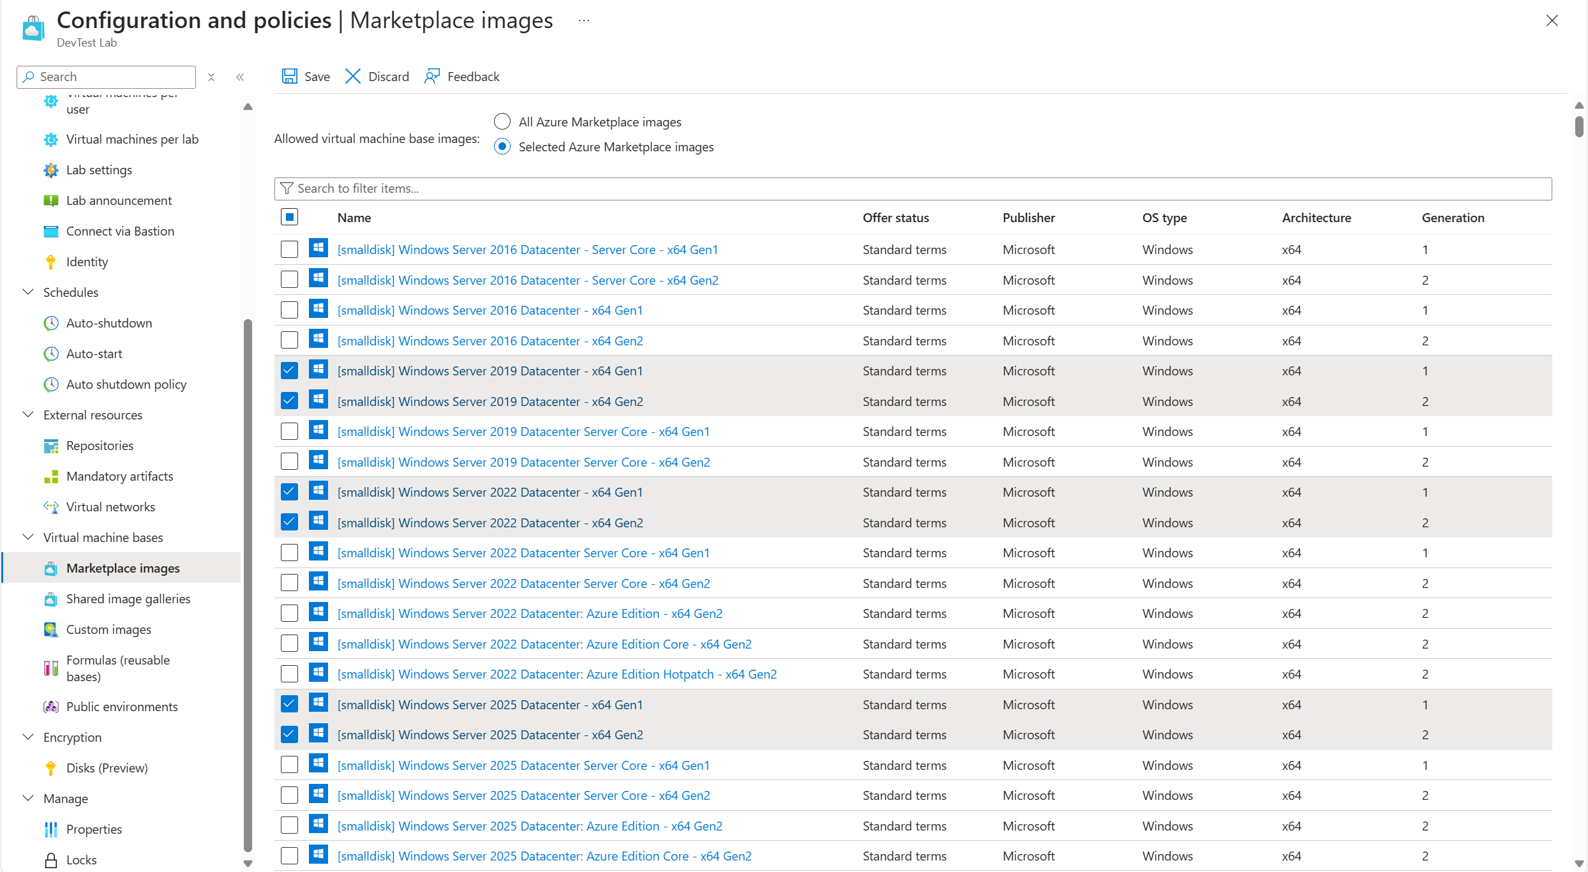
Task: Open Public environments from sidebar
Action: tap(120, 705)
